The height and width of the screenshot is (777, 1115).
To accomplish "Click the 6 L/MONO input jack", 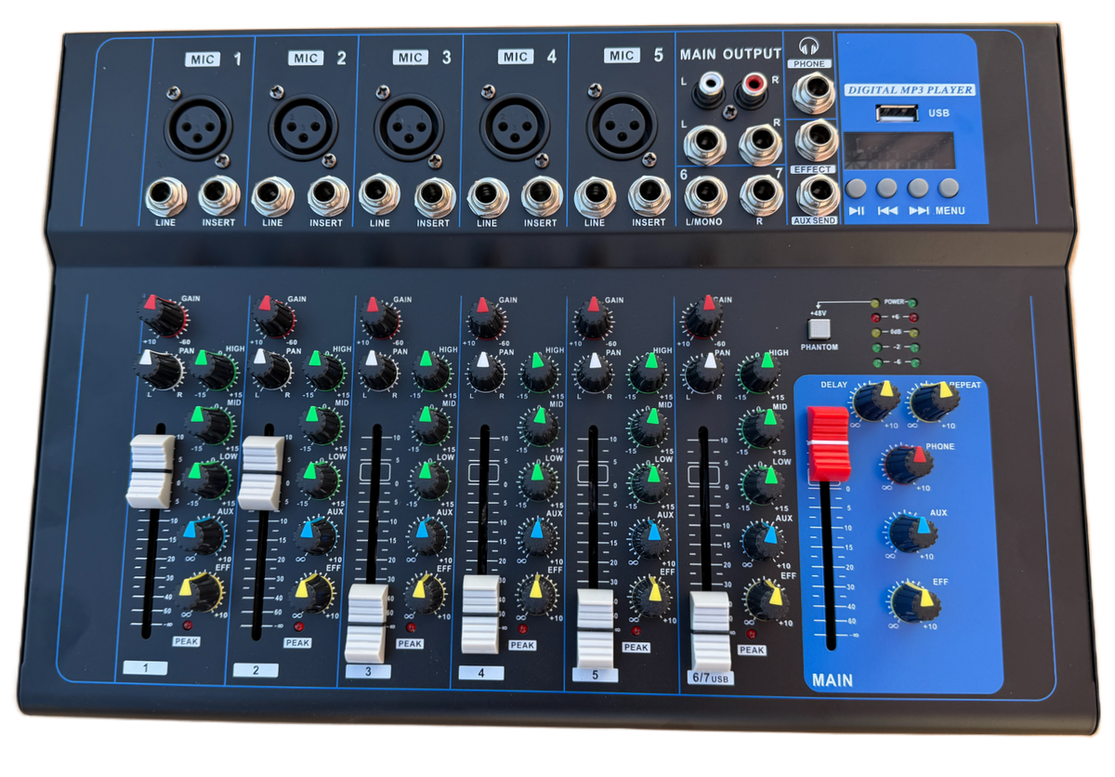I will coord(705,194).
